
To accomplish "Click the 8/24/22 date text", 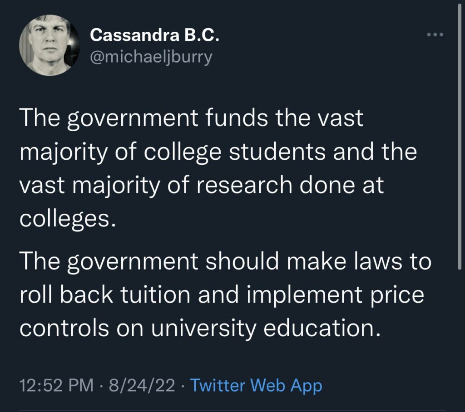I will [x=146, y=386].
